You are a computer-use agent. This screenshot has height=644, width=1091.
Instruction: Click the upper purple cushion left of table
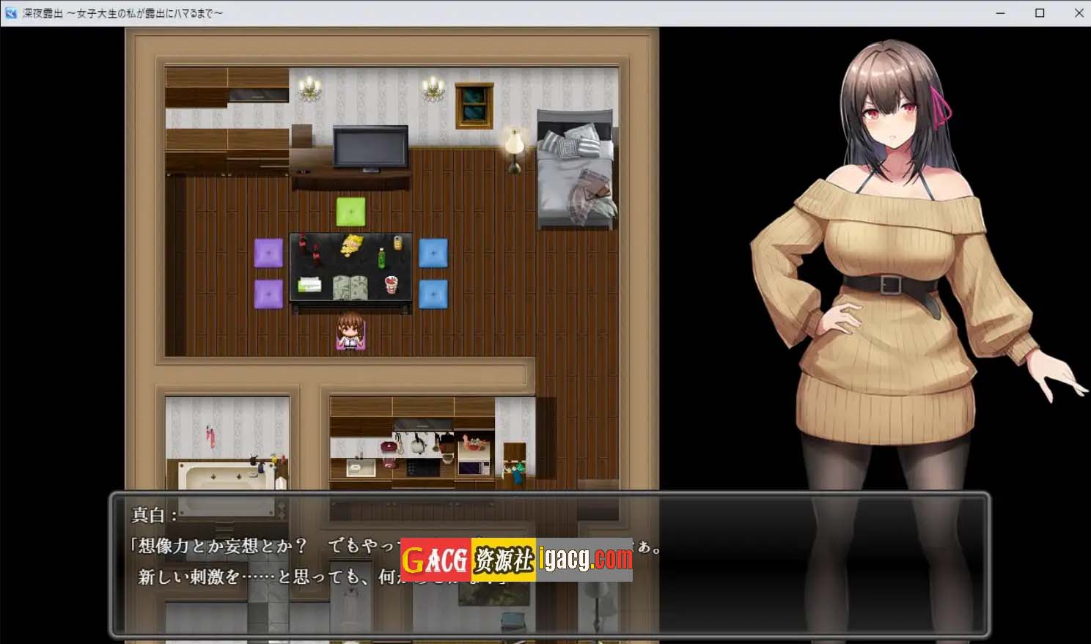268,253
